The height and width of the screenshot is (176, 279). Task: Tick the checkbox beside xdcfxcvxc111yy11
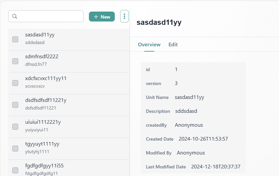[x=15, y=83]
